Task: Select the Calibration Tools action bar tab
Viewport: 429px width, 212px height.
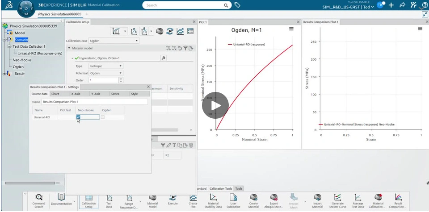Action: pyautogui.click(x=221, y=188)
